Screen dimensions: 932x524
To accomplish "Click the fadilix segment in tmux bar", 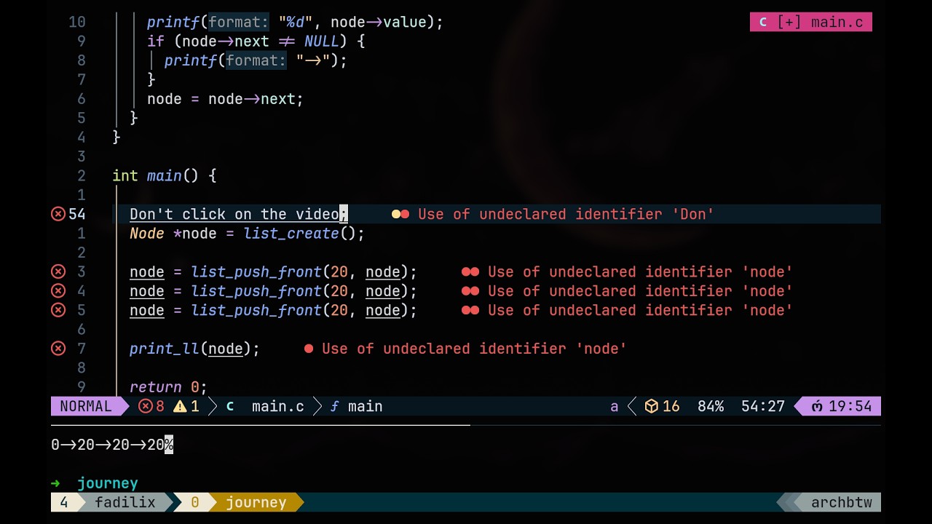I will 125,502.
